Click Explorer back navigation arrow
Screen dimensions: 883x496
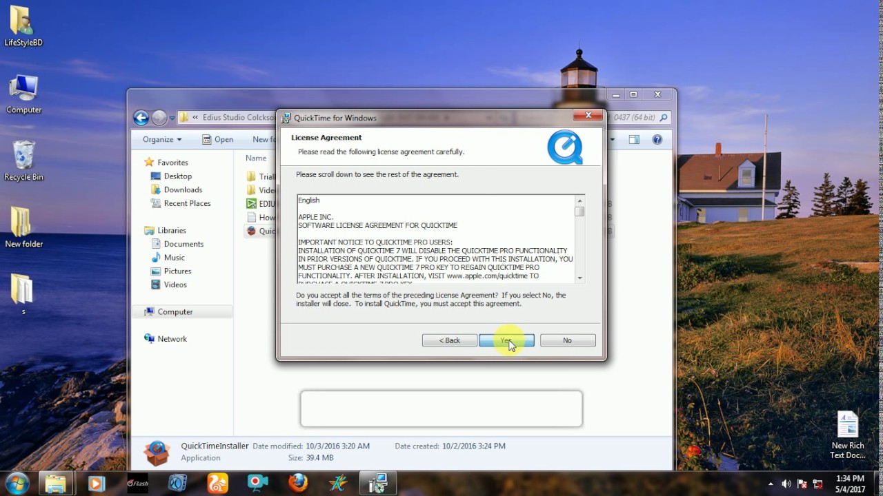[141, 118]
